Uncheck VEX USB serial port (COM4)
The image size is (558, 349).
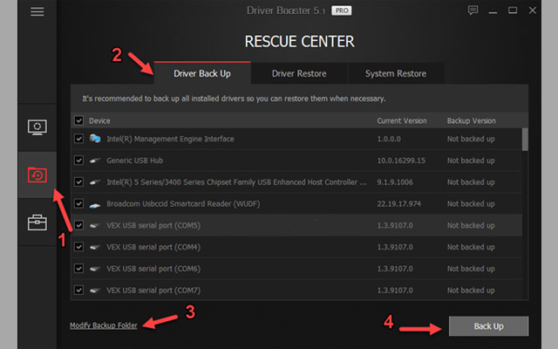[78, 247]
